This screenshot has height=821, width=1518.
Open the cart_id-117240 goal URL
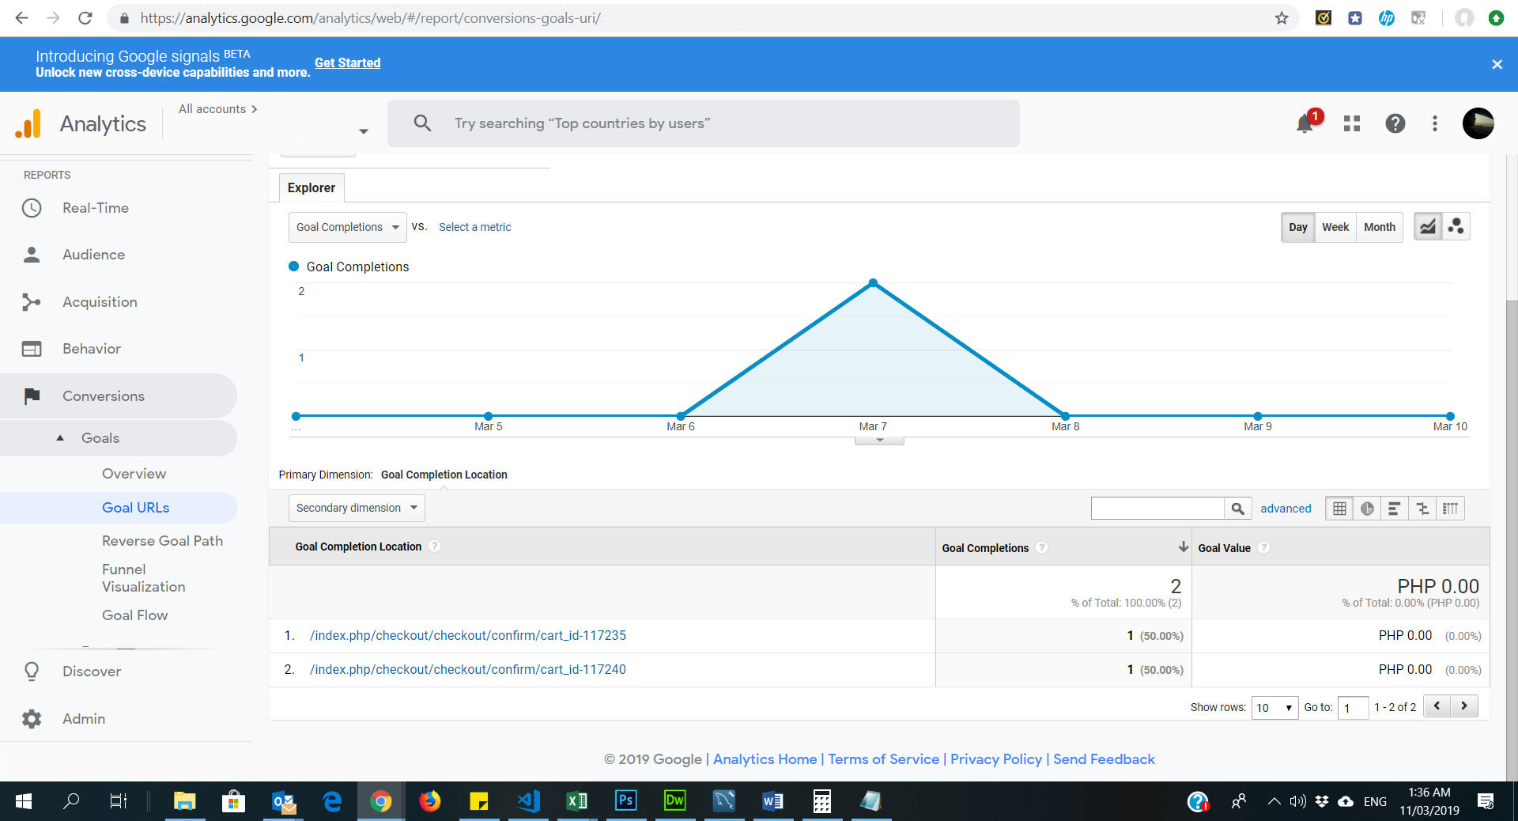tap(468, 669)
